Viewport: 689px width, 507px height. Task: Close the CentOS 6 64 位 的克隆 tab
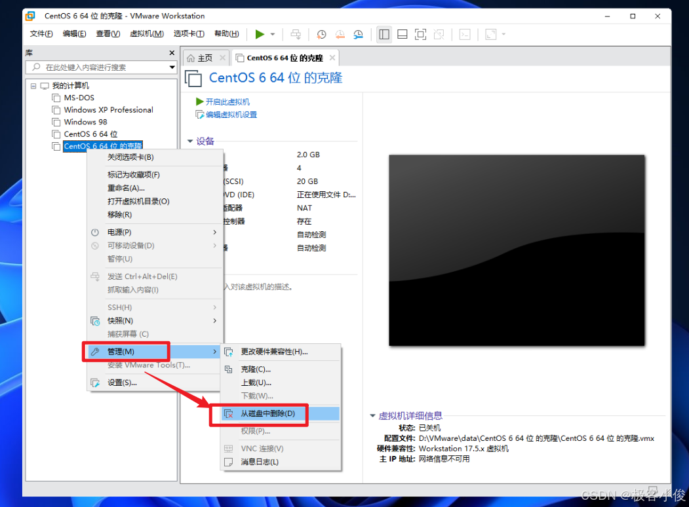332,58
